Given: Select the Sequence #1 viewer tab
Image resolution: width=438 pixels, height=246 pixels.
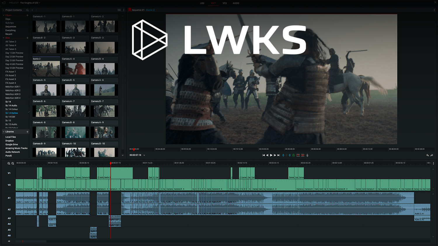Looking at the screenshot, I should point(138,10).
